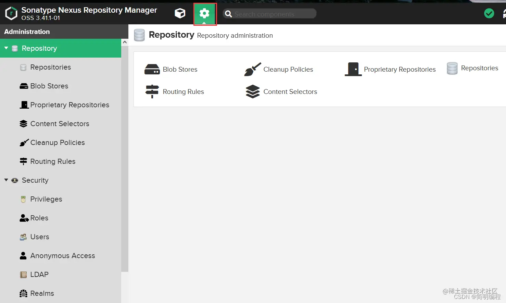Open Content Selectors link in main panel
Screen dimensions: 506x303
290,92
